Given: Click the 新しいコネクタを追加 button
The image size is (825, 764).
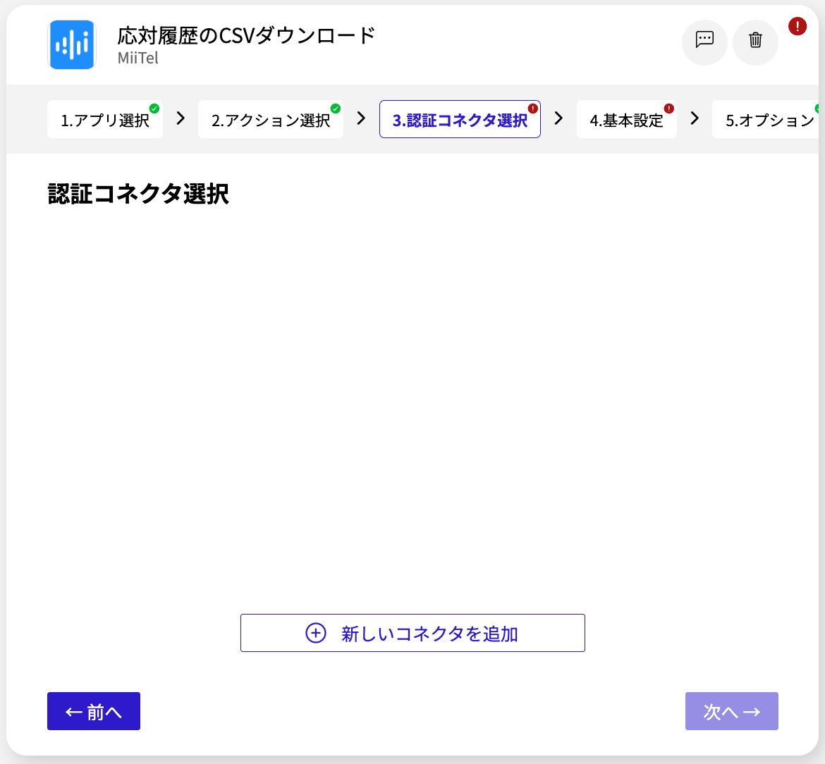Looking at the screenshot, I should click(412, 632).
